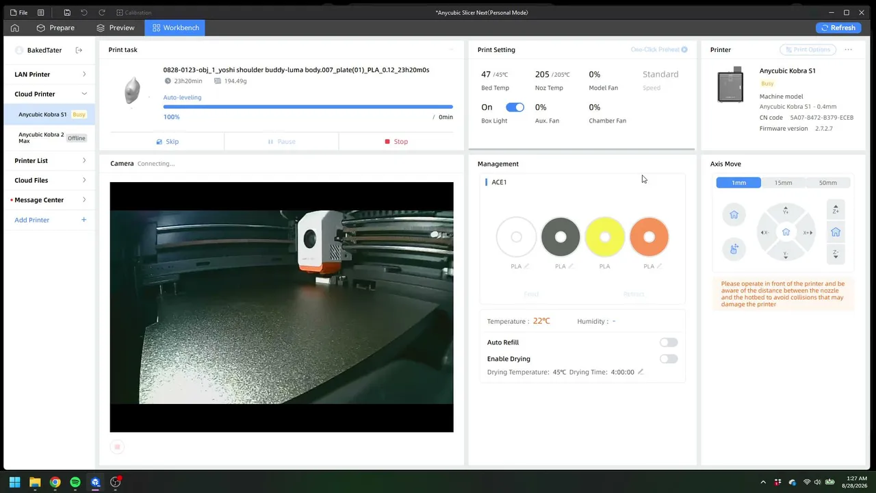This screenshot has height=493, width=876.
Task: Select the white filament spool
Action: tap(516, 237)
